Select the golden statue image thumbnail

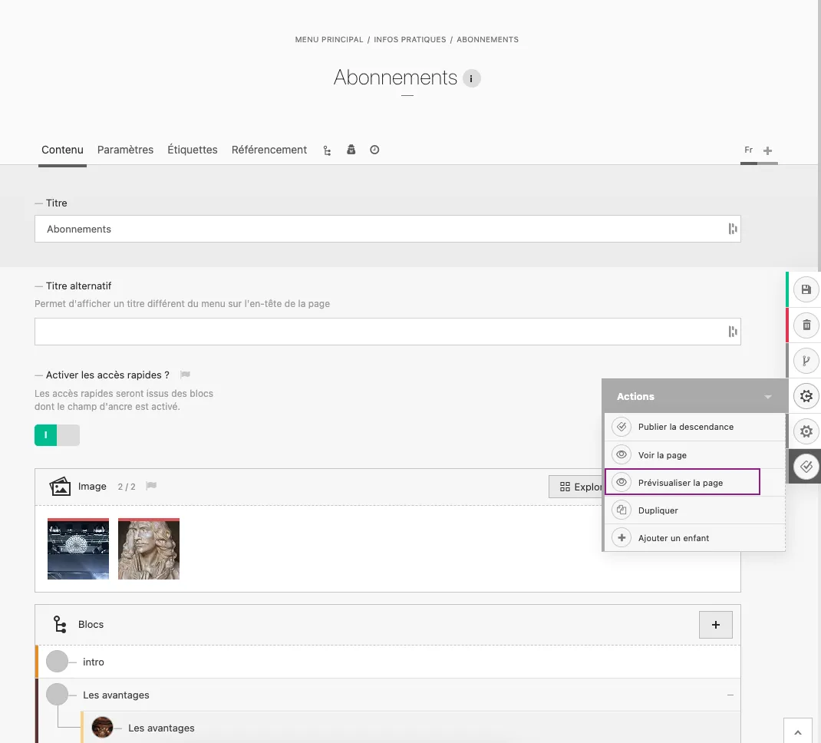coord(149,549)
